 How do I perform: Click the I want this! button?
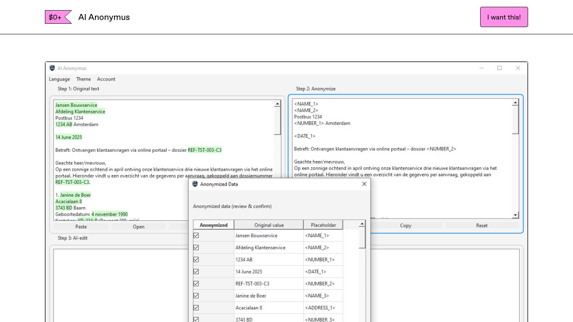pyautogui.click(x=503, y=17)
